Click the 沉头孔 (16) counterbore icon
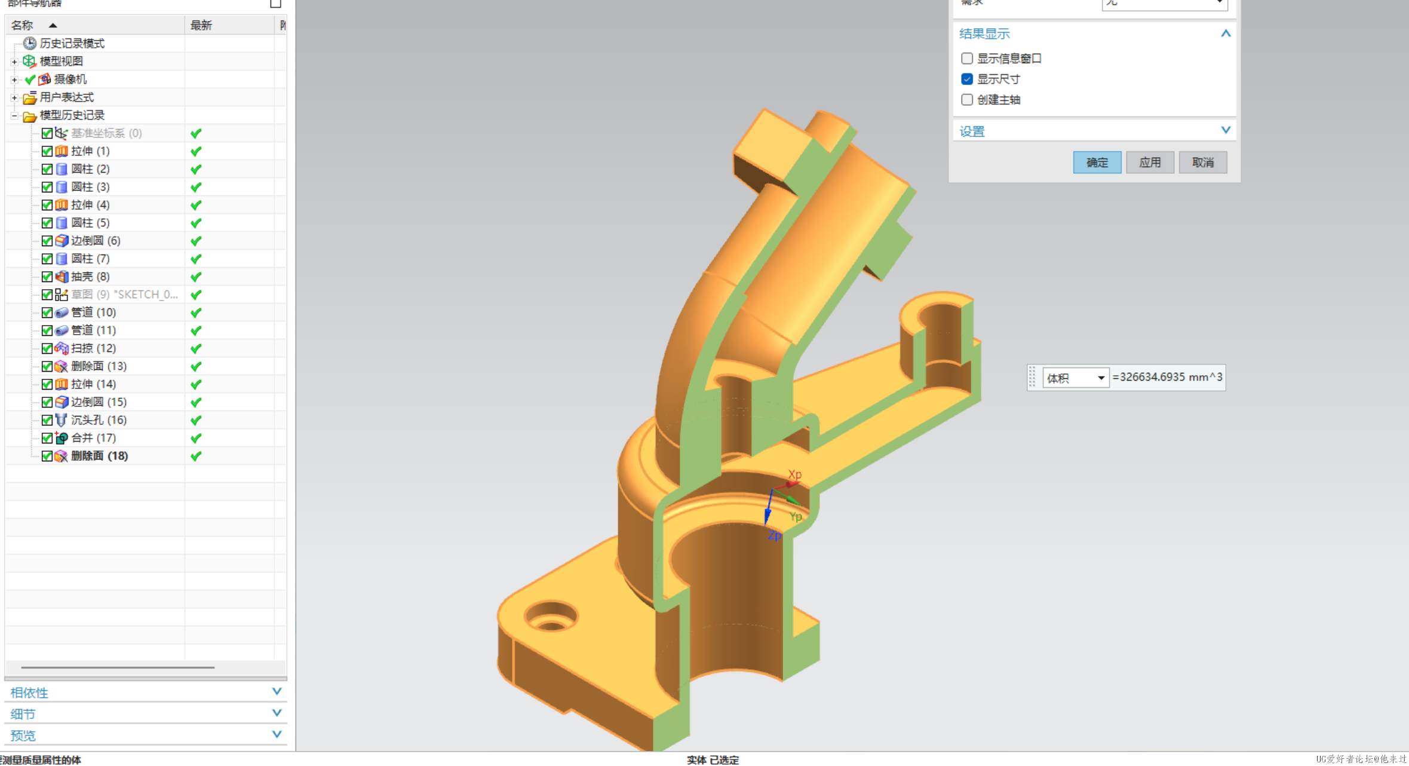This screenshot has width=1409, height=766. (62, 419)
